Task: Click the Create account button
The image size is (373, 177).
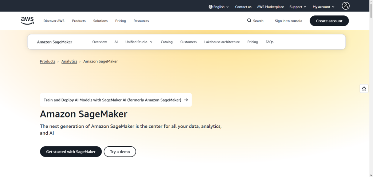Action: [x=329, y=21]
